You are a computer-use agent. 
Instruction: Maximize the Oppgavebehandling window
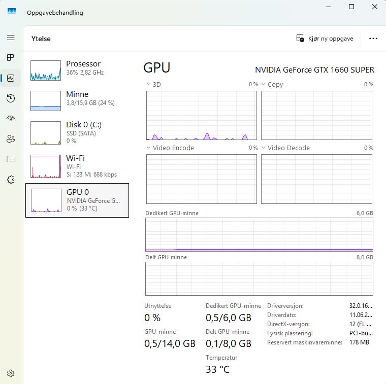351,7
